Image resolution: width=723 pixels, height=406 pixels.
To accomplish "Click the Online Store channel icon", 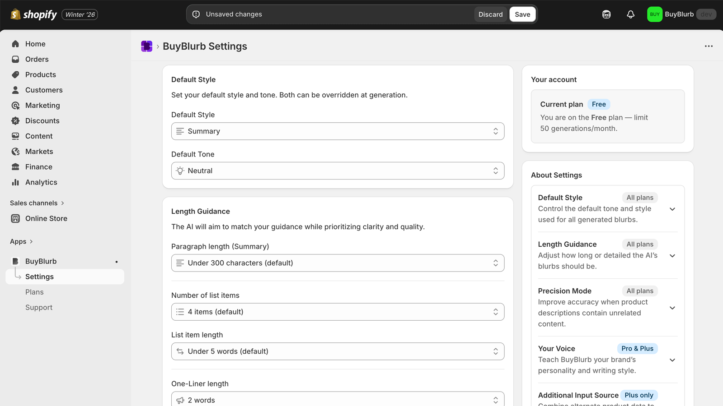I will tap(15, 218).
